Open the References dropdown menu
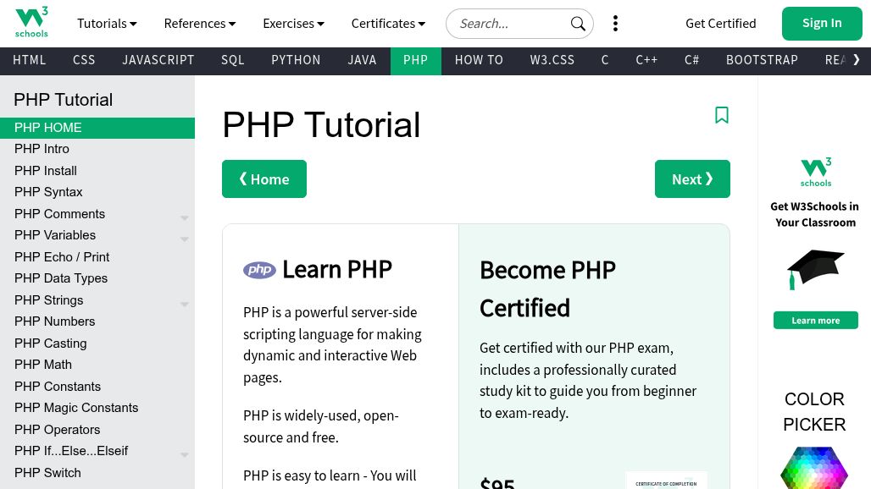The image size is (871, 489). pyautogui.click(x=199, y=24)
